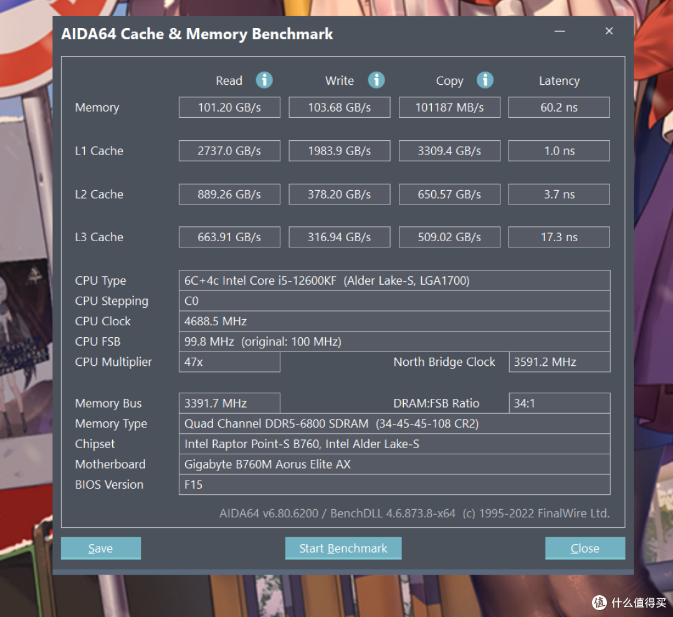Image resolution: width=673 pixels, height=617 pixels.
Task: Click the Copy column info icon
Action: coord(485,80)
